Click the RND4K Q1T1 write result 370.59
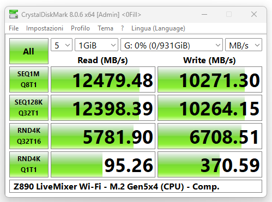The width and height of the screenshot is (272, 202). [210, 164]
